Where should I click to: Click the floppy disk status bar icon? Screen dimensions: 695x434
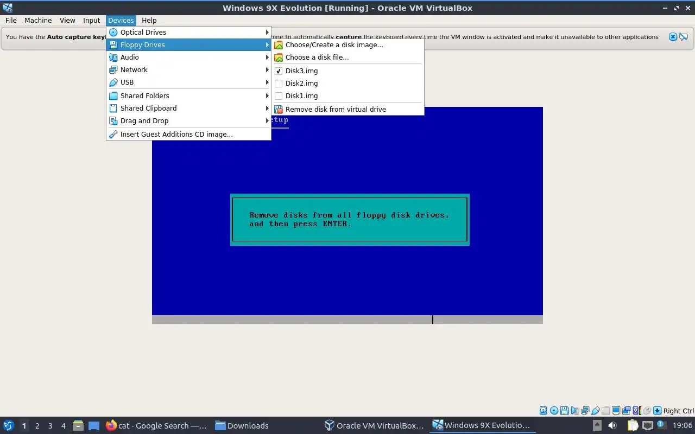[564, 411]
